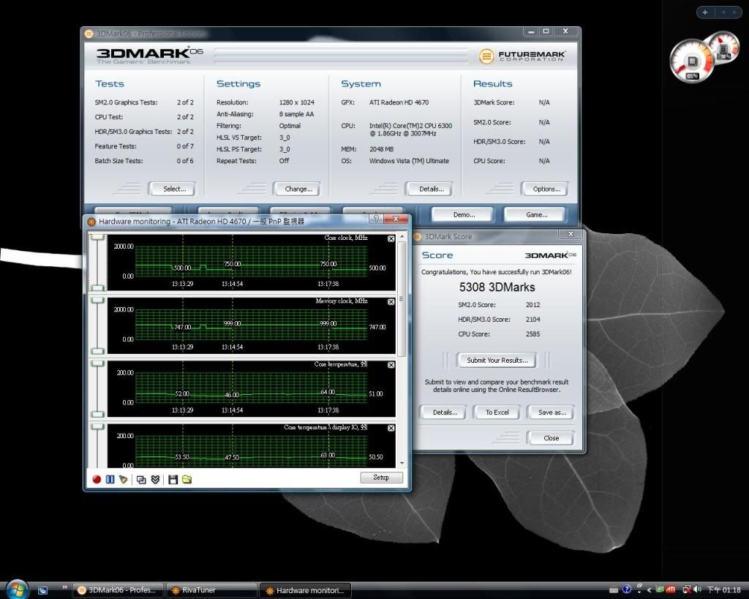Save monitoring log with the floppy disk icon
This screenshot has height=599, width=749.
point(173,479)
